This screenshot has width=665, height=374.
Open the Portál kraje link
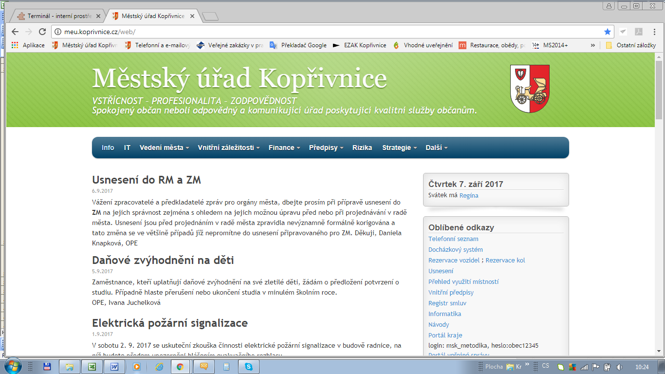click(x=445, y=336)
